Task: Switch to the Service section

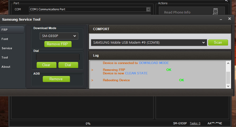Action: [x=7, y=48]
